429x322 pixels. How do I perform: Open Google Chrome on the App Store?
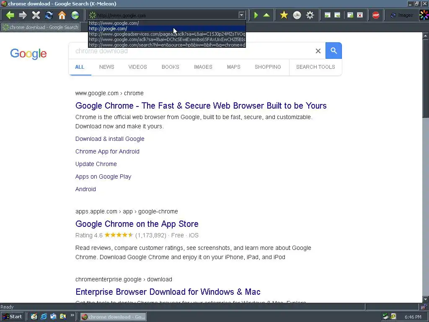click(x=137, y=224)
